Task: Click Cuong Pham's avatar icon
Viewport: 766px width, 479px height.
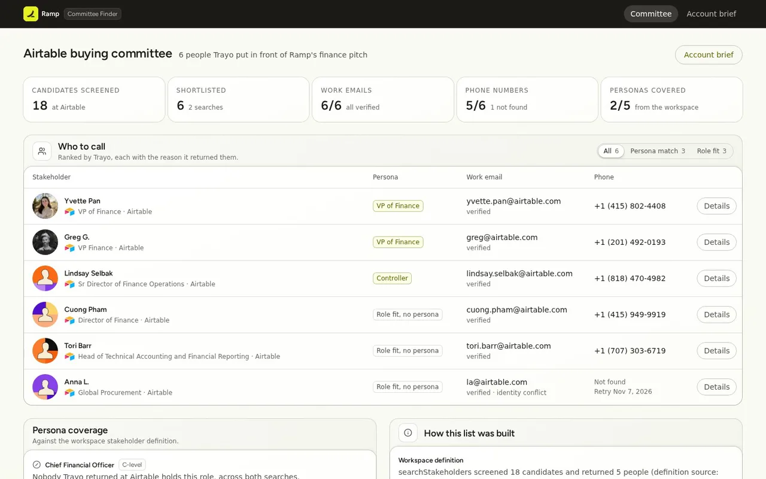Action: click(45, 314)
